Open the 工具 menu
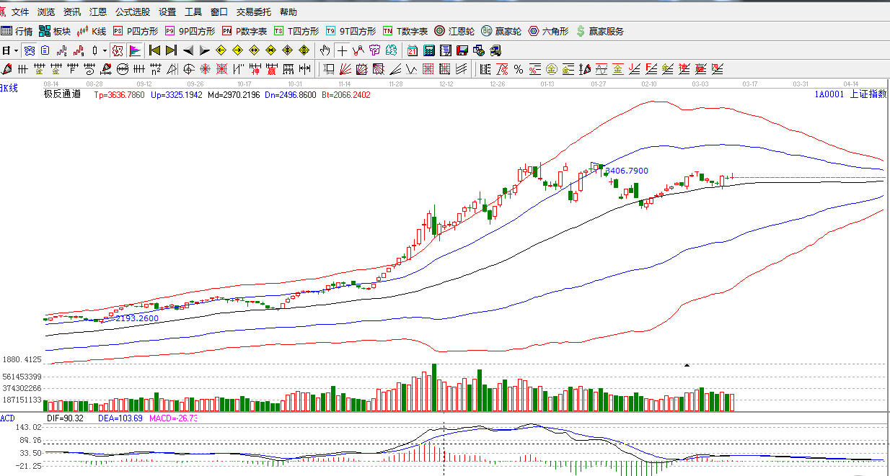The width and height of the screenshot is (890, 476). [x=193, y=12]
